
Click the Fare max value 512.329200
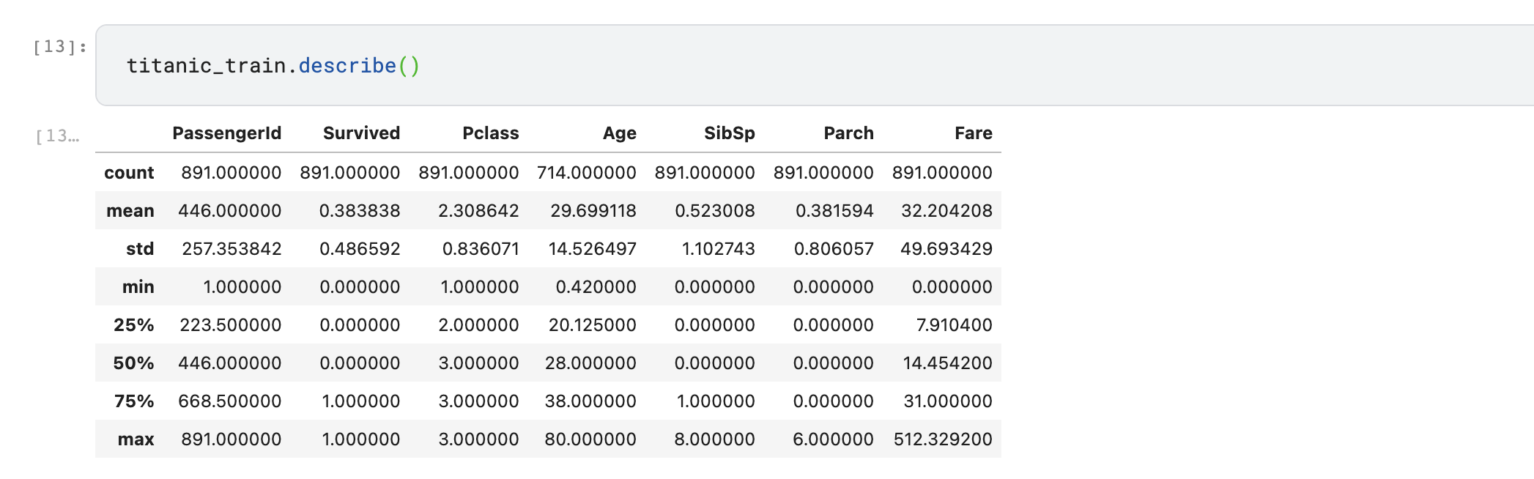pyautogui.click(x=943, y=439)
